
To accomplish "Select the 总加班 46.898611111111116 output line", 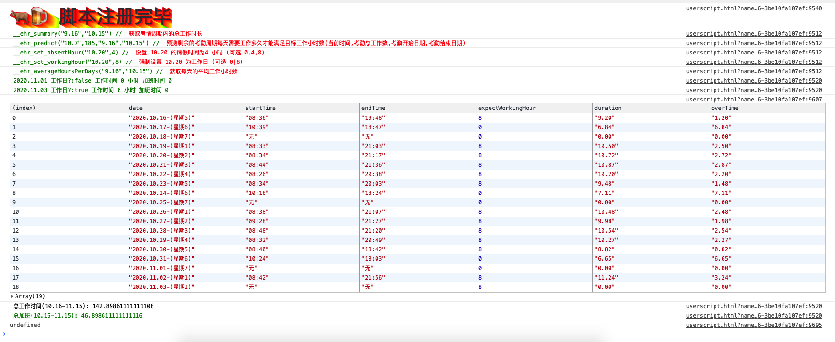I will [x=78, y=316].
